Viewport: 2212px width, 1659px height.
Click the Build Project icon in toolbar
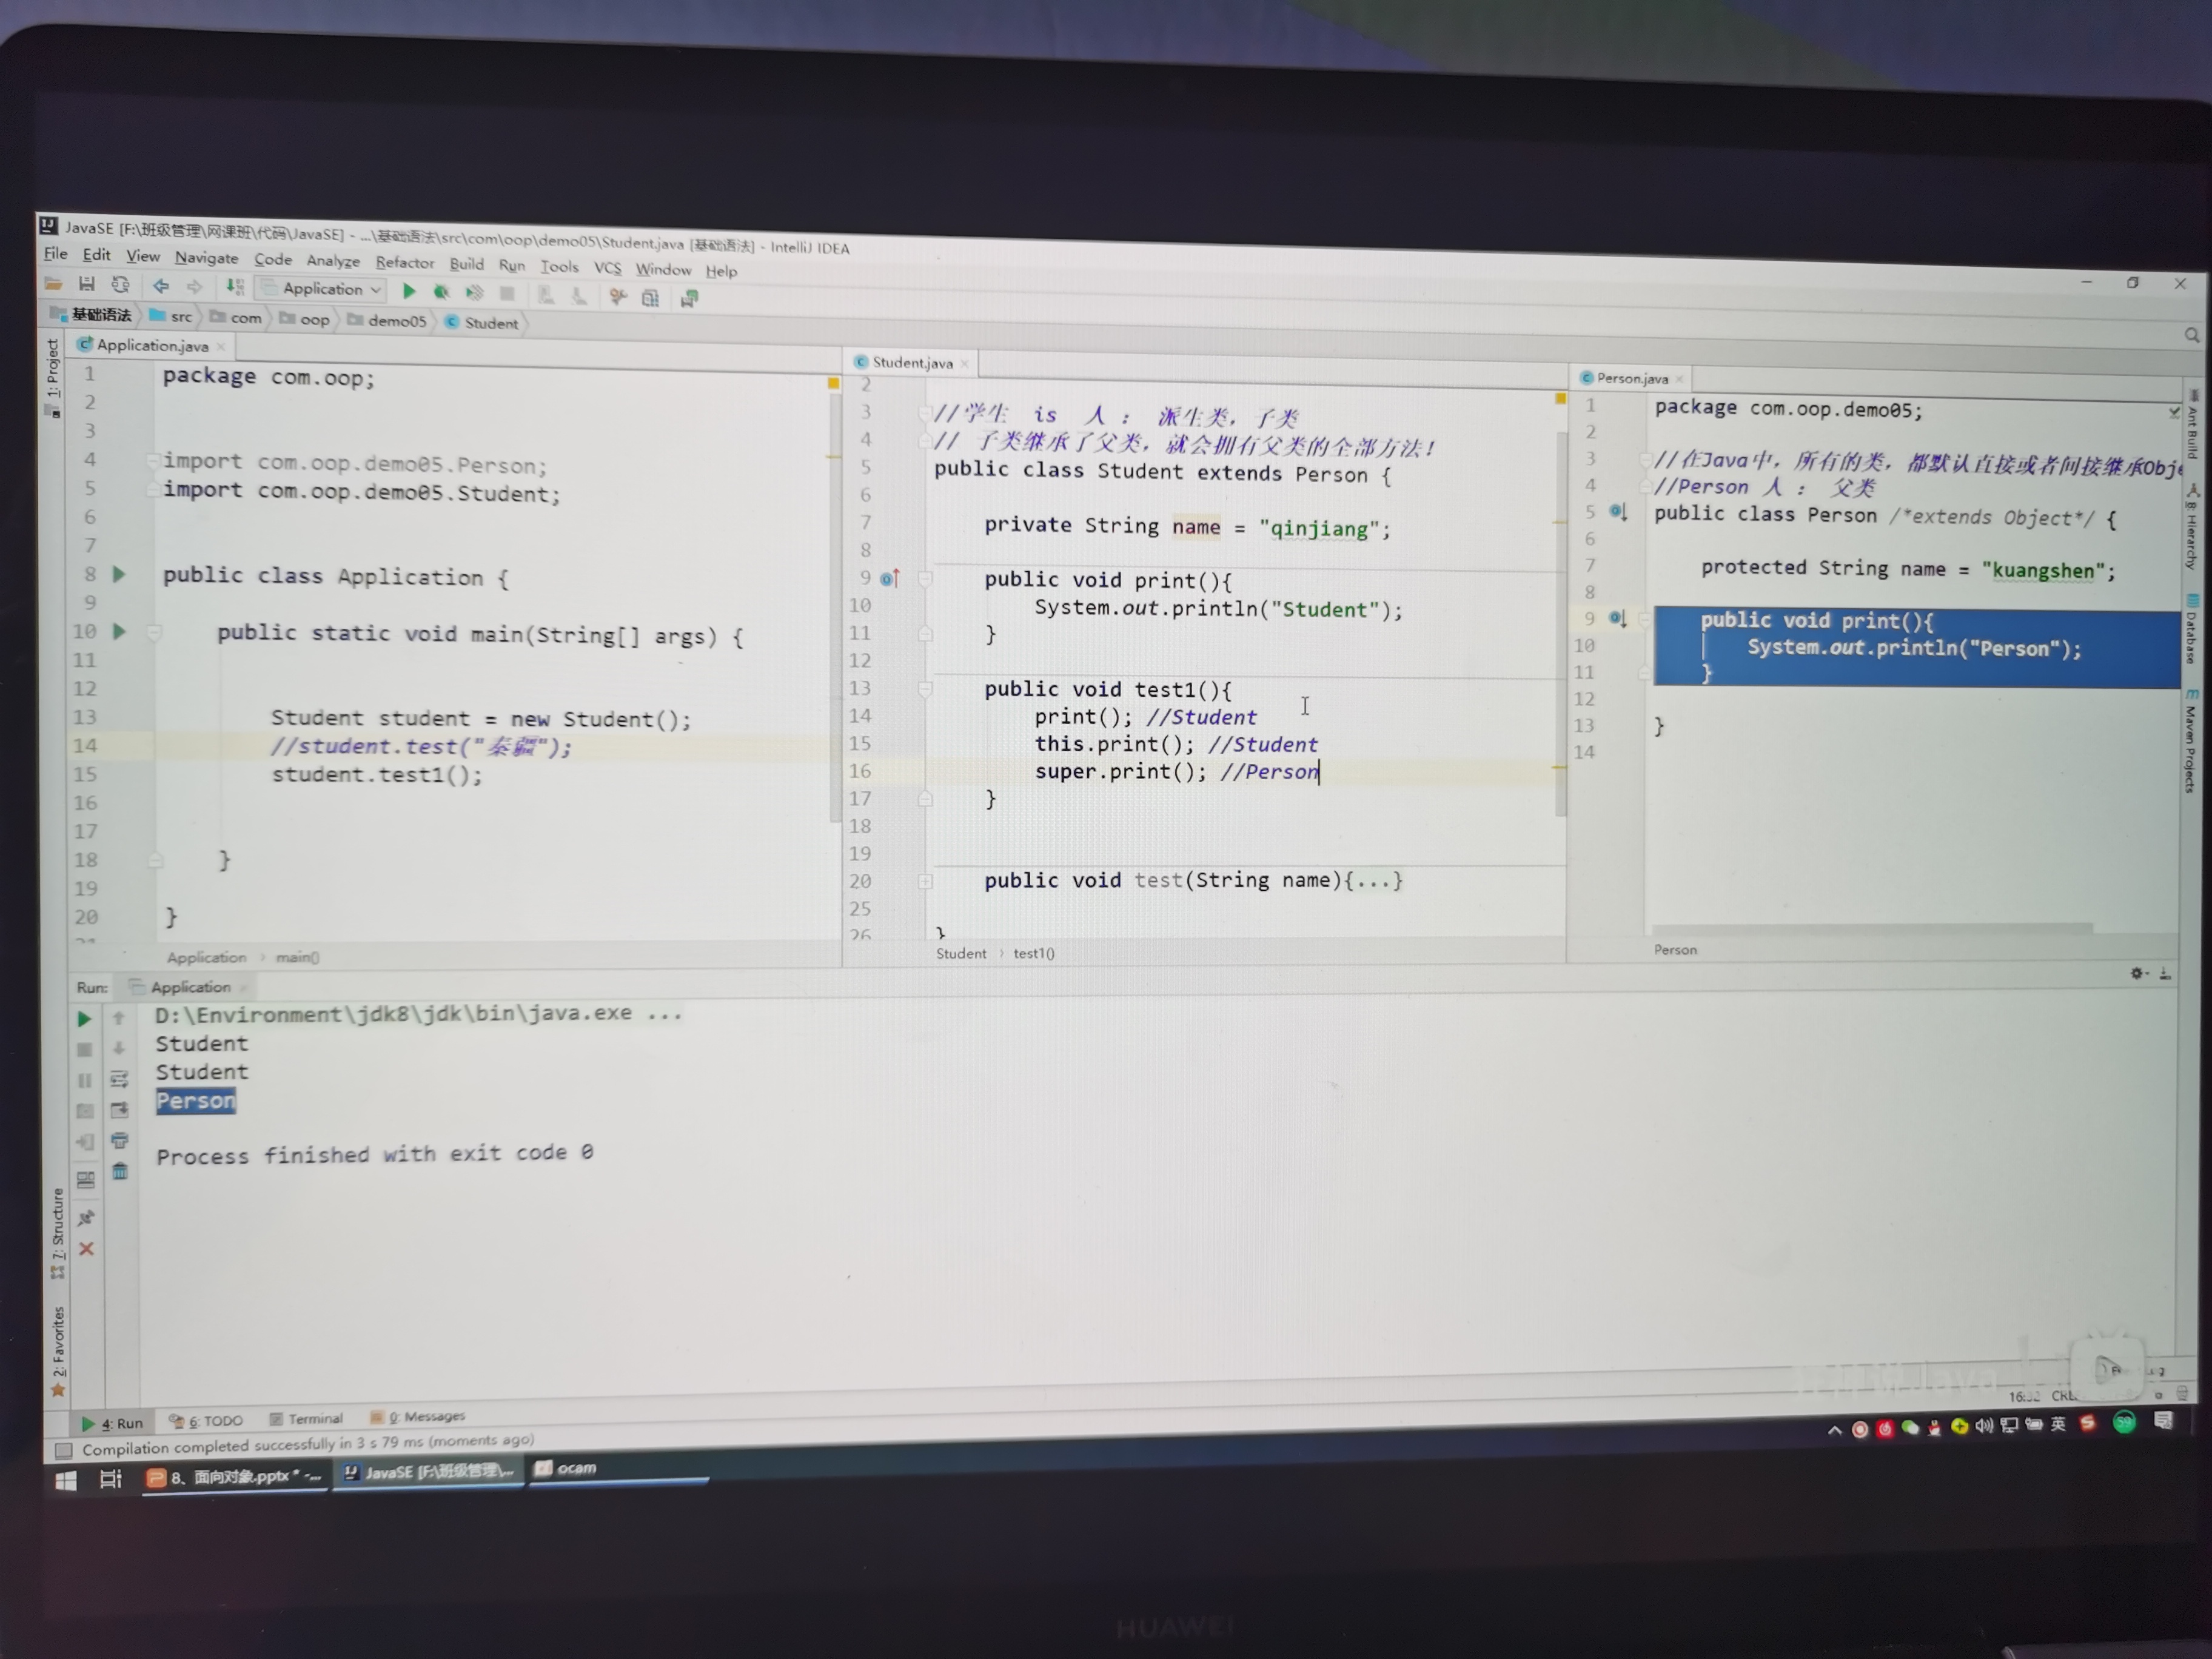235,287
